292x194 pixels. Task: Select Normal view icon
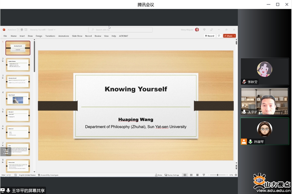[185, 175]
